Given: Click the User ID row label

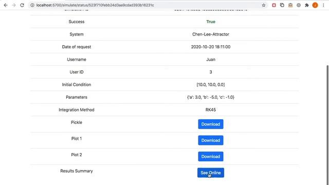Looking at the screenshot, I should (x=77, y=72).
